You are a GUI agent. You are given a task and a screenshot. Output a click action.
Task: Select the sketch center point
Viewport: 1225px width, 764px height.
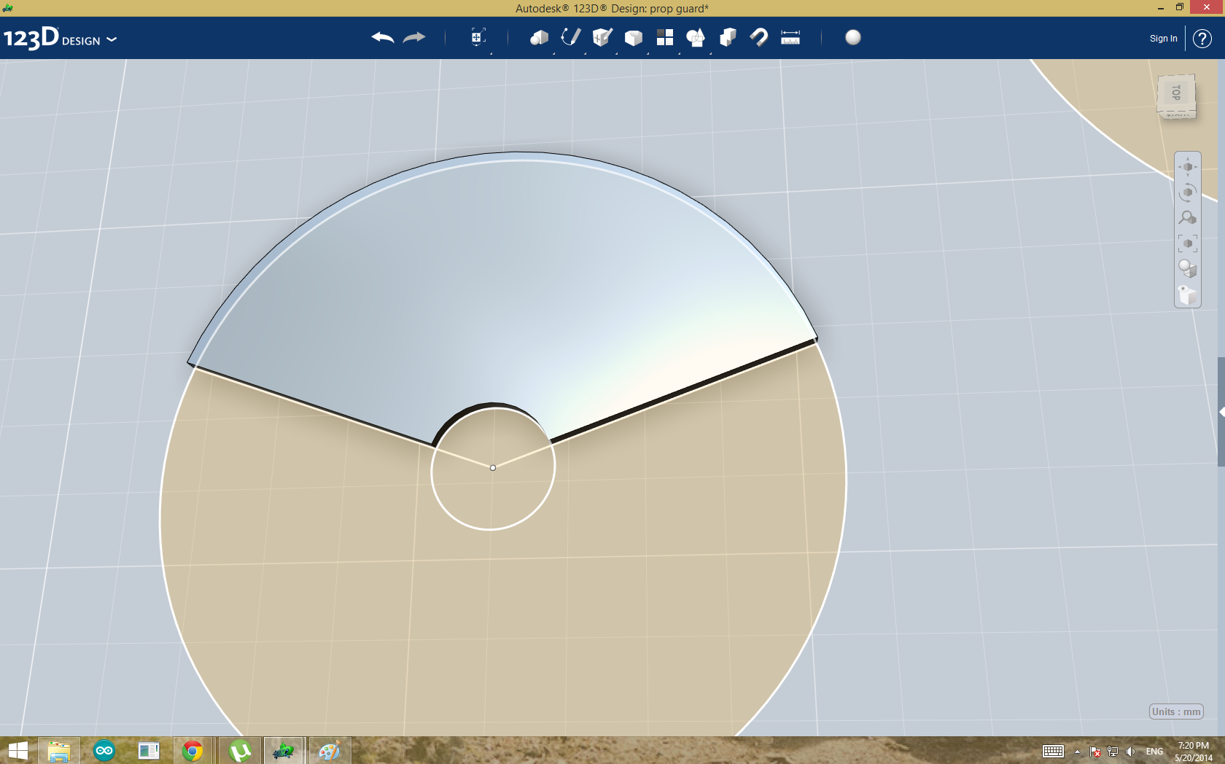(x=493, y=468)
